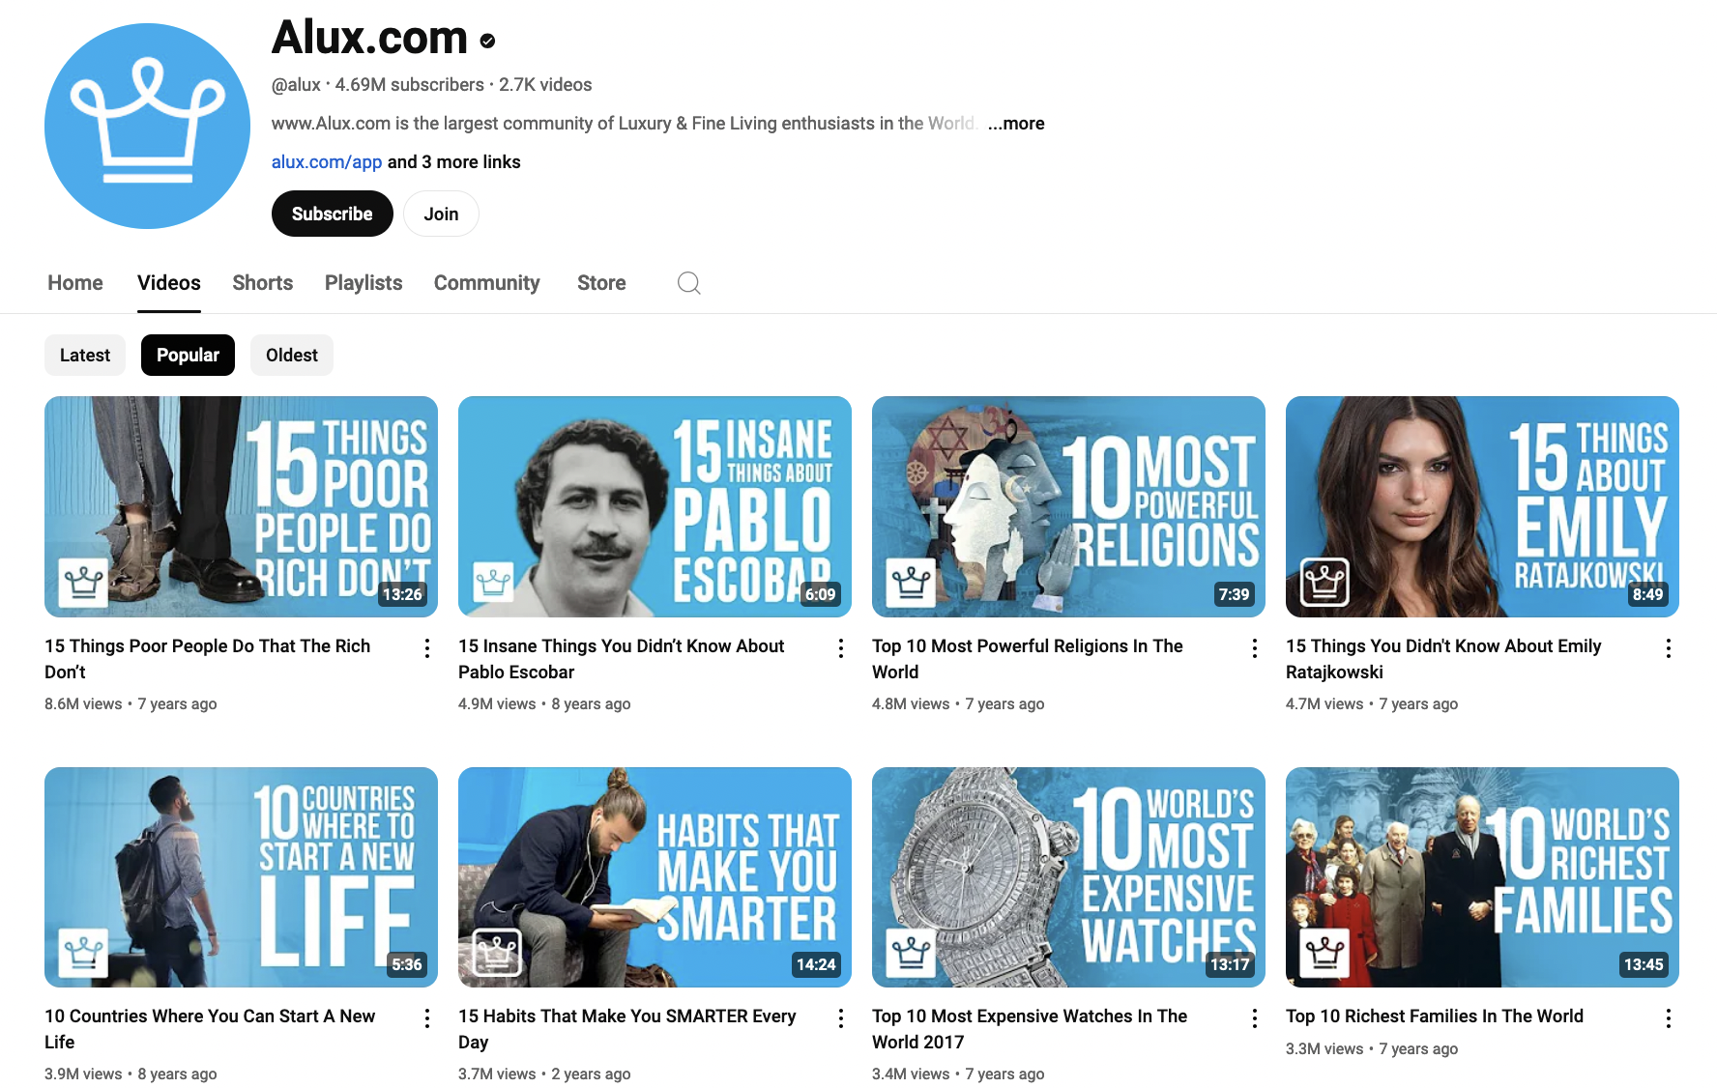
Task: Sort videos by Popular
Action: (188, 356)
